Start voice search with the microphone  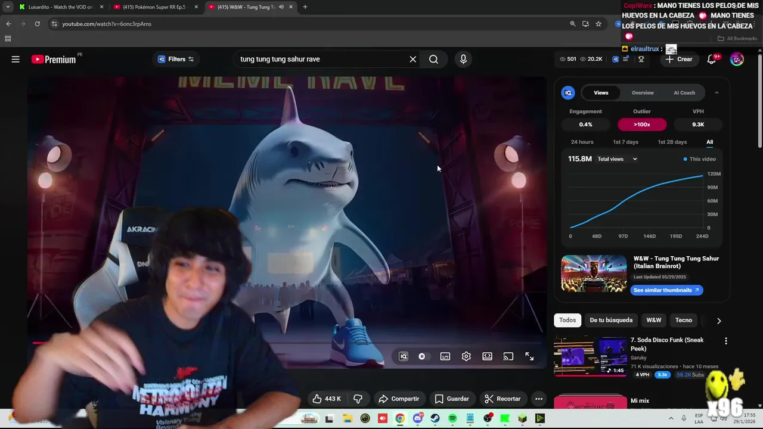463,59
